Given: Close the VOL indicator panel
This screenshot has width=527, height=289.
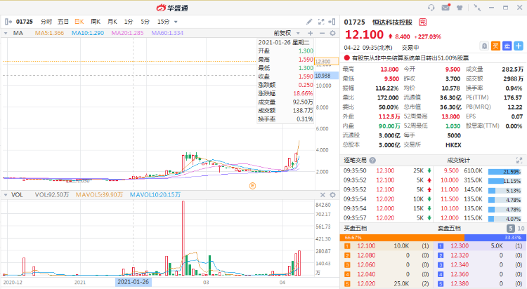Looking at the screenshot, I should click(323, 195).
